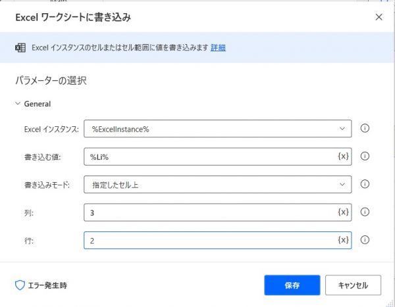Collapse the General section
Screen dimensions: 395x307
18,104
